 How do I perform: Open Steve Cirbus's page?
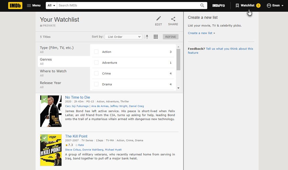tap(73, 150)
